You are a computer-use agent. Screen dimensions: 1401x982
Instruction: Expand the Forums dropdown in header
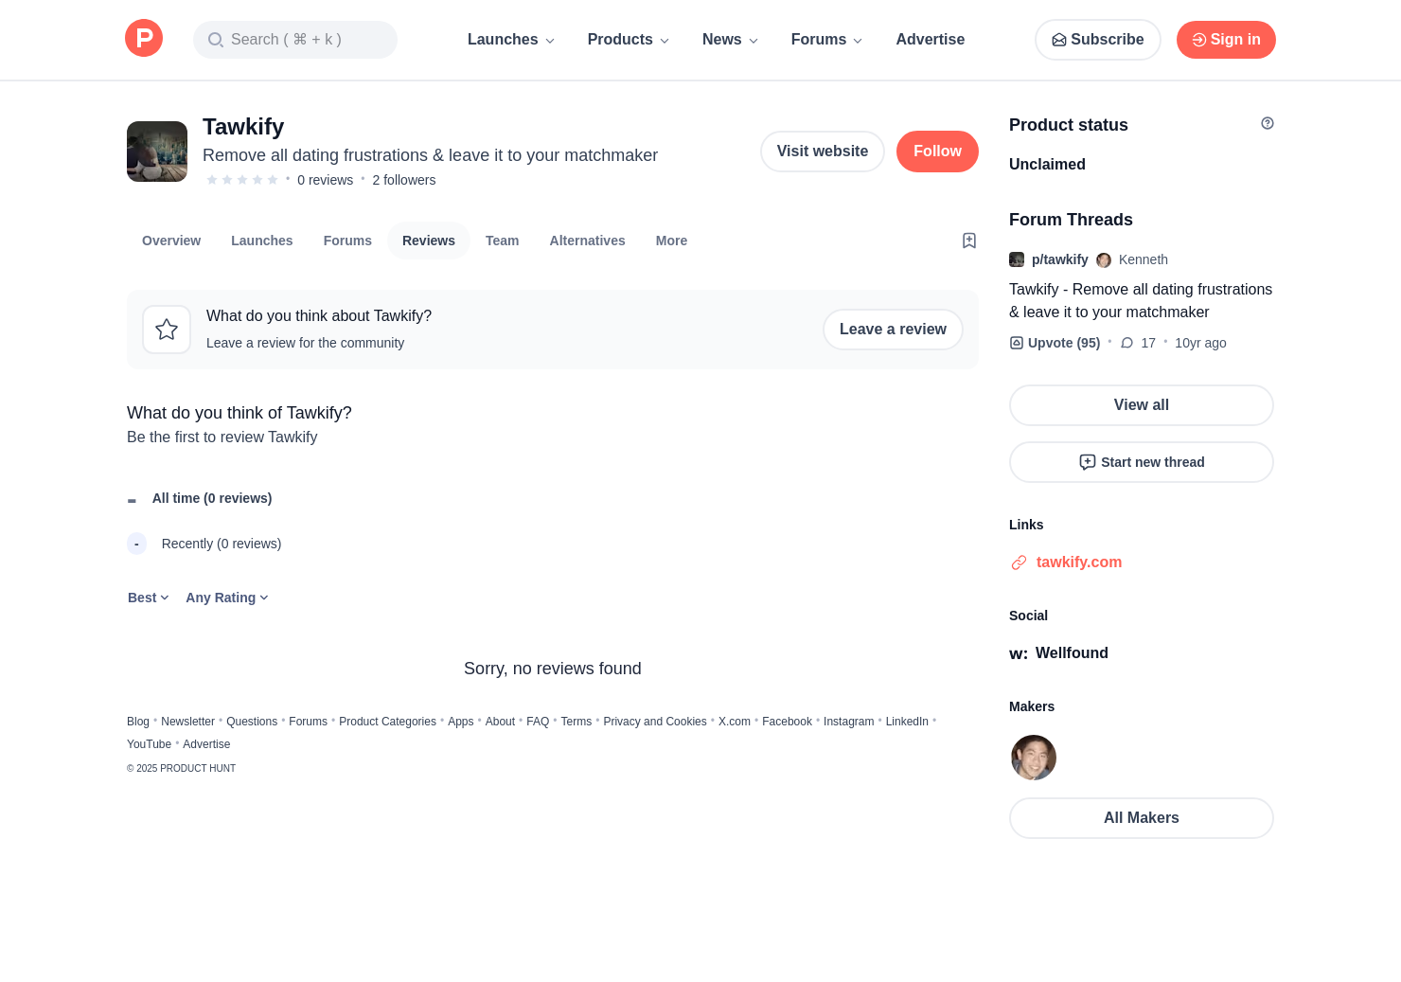(x=827, y=40)
